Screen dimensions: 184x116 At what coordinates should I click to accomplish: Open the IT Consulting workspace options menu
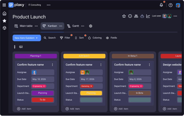click(x=48, y=5)
